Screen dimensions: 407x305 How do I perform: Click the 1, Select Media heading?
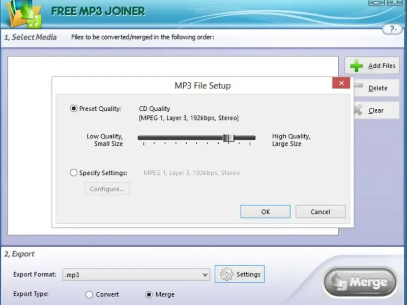[31, 37]
